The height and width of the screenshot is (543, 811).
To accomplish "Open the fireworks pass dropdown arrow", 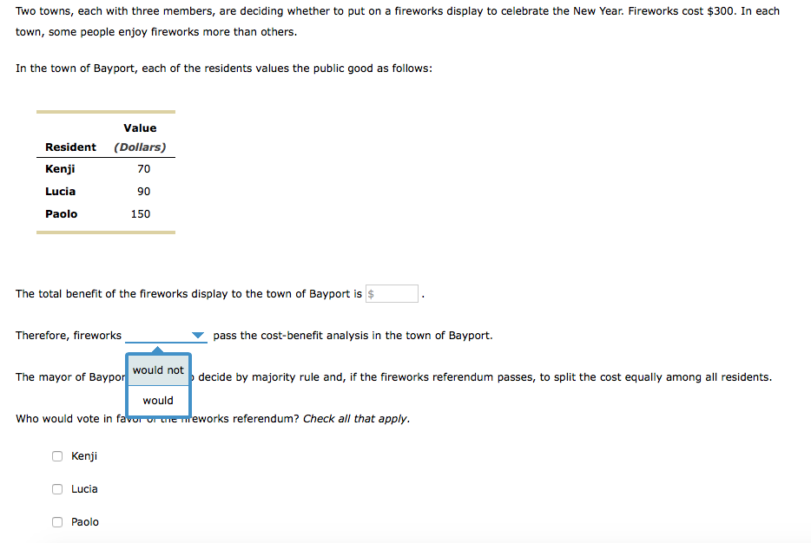I will pos(198,336).
